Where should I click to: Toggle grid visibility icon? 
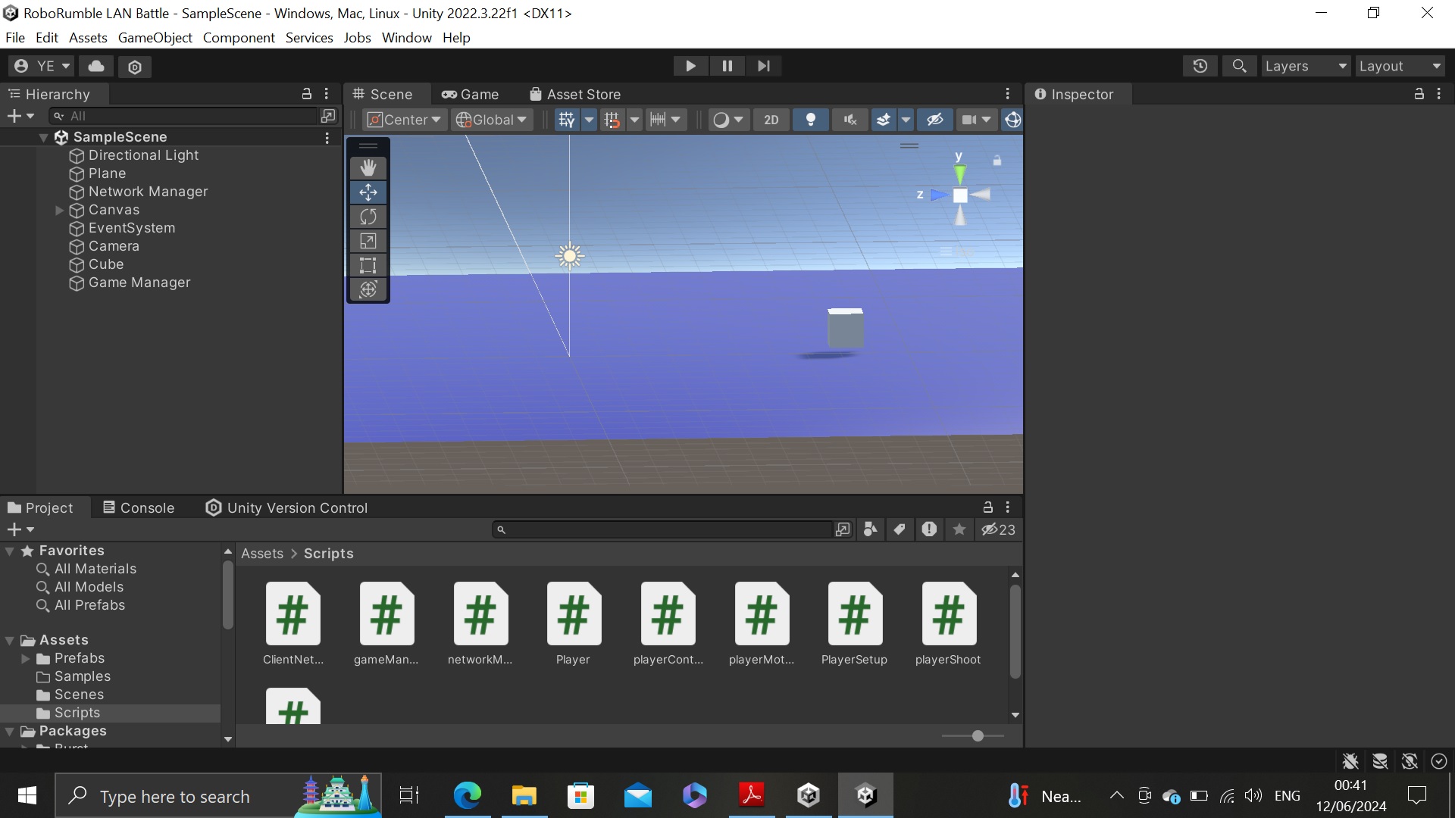(567, 120)
